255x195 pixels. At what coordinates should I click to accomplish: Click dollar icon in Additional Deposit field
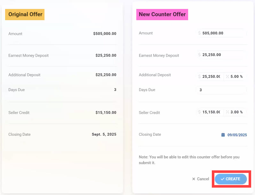pyautogui.click(x=199, y=77)
